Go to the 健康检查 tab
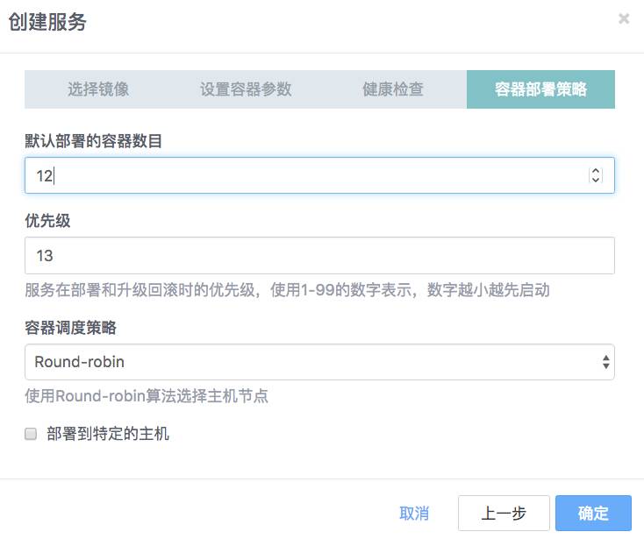The width and height of the screenshot is (644, 539). pos(393,89)
